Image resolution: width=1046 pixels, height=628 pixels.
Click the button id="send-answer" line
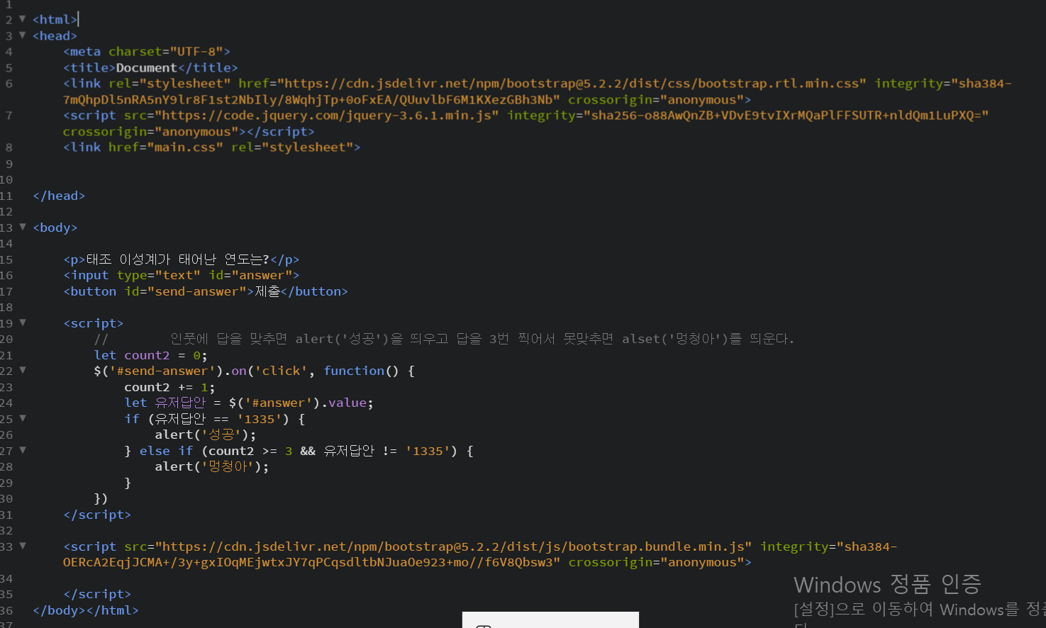(x=206, y=291)
